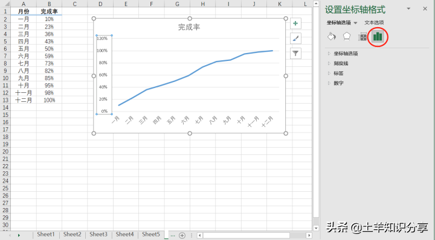Open the Chart Styles paintbrush button
Viewport: 435px width, 240px height.
coord(295,39)
